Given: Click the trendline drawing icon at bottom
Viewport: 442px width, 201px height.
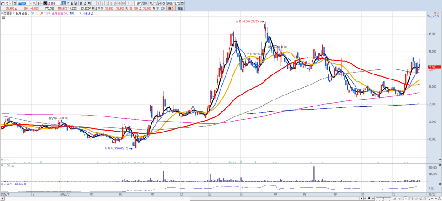Looking at the screenshot, I should pyautogui.click(x=417, y=198).
